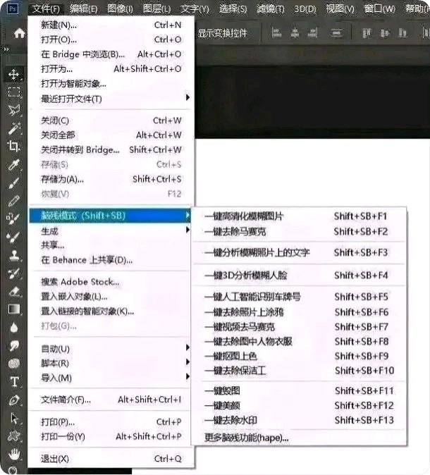Choose 一键分析模糊照片上的文字 entry
This screenshot has height=475, width=430.
(x=299, y=252)
